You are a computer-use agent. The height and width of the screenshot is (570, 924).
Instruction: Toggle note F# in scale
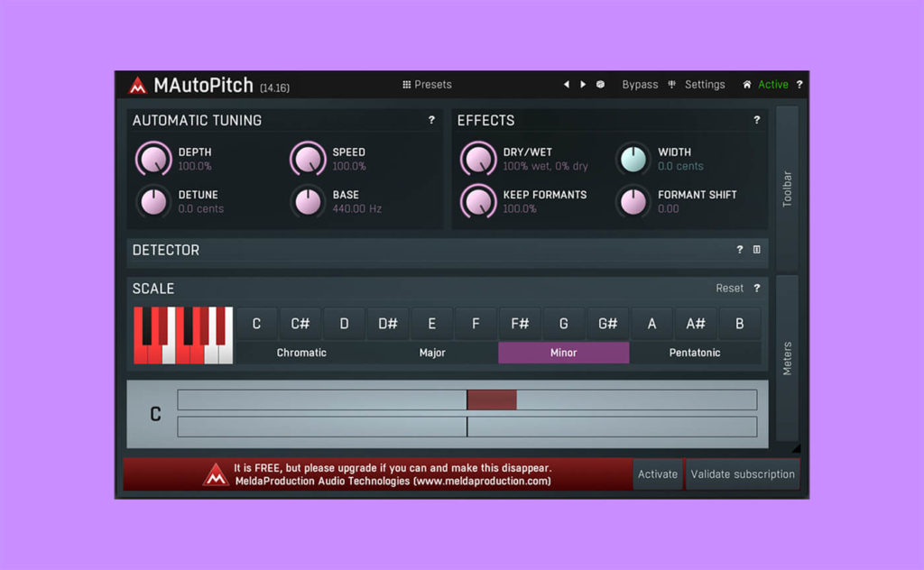coord(520,323)
